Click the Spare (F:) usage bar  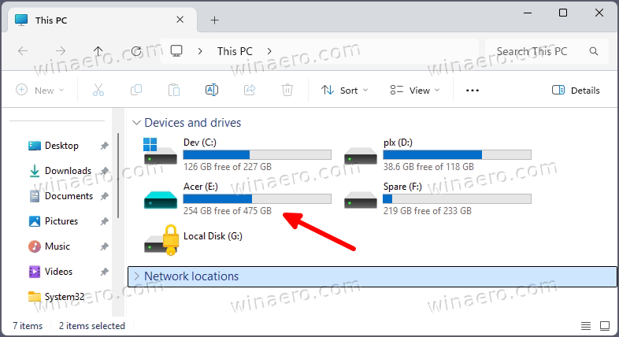click(457, 199)
